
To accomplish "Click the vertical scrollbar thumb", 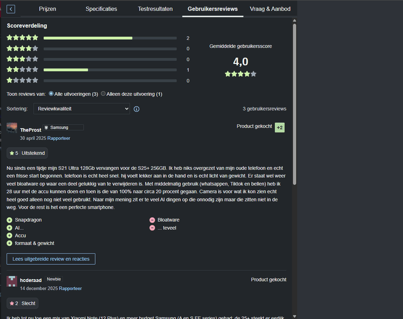I will pyautogui.click(x=295, y=104).
